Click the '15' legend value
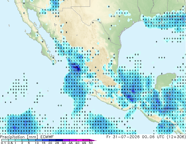This screenshot has width=186, height=144. [x=43, y=143]
